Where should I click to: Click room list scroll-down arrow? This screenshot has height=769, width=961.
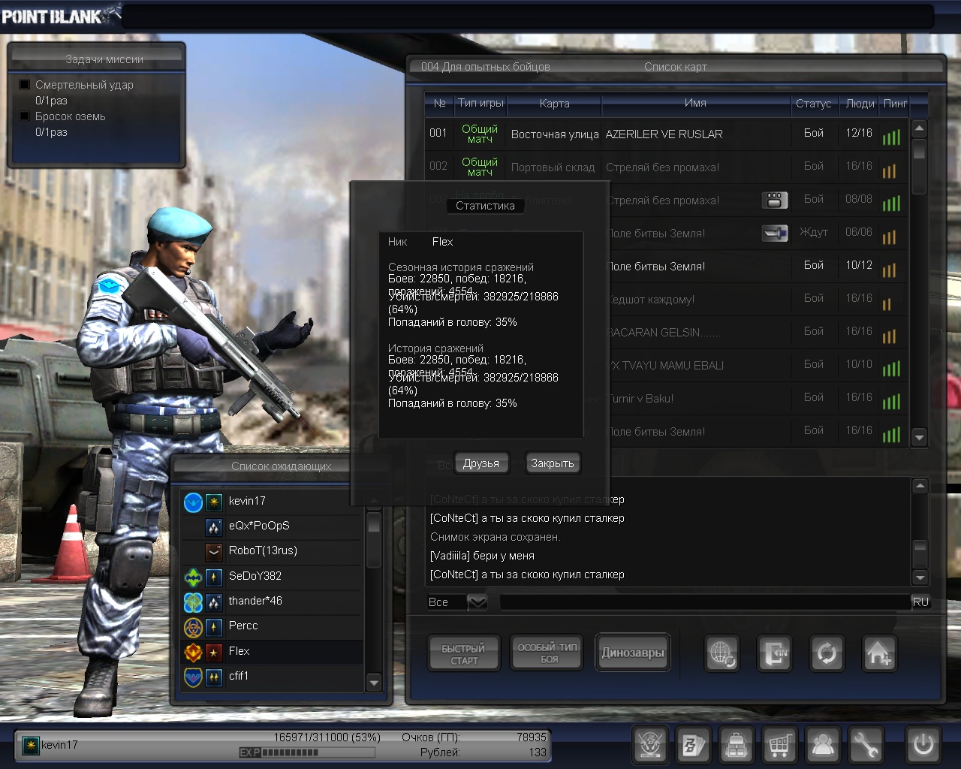[x=919, y=437]
